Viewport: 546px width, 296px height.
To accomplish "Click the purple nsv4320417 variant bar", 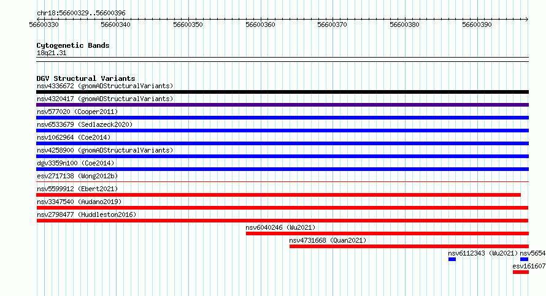I will click(x=282, y=105).
